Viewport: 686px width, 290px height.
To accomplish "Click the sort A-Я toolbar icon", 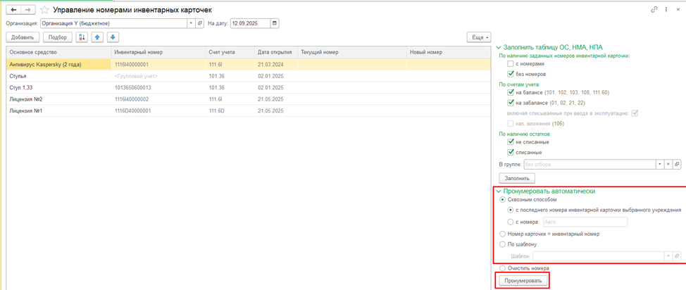I will pos(82,37).
